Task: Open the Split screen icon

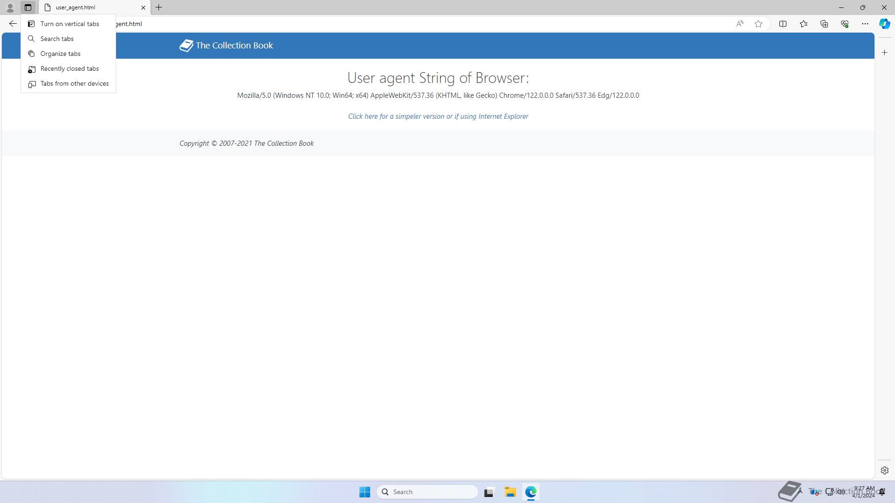Action: [783, 24]
